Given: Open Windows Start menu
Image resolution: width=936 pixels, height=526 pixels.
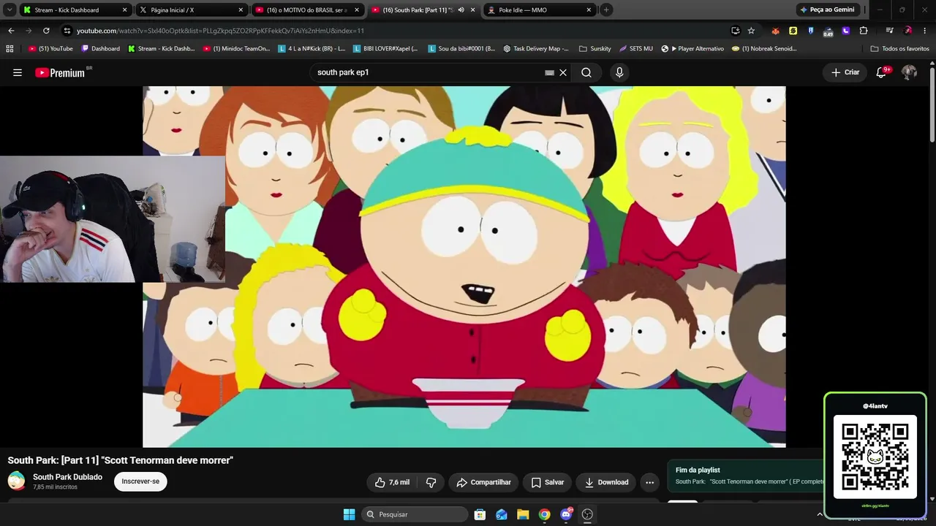Looking at the screenshot, I should [x=349, y=514].
